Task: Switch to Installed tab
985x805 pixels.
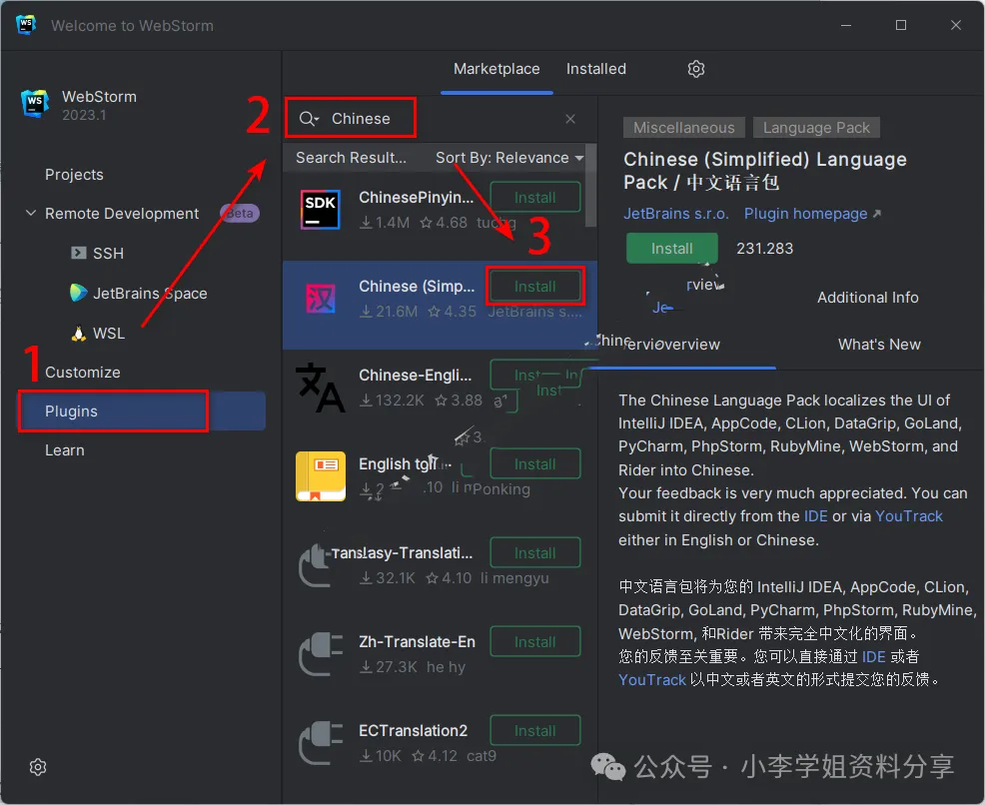Action: pos(595,69)
